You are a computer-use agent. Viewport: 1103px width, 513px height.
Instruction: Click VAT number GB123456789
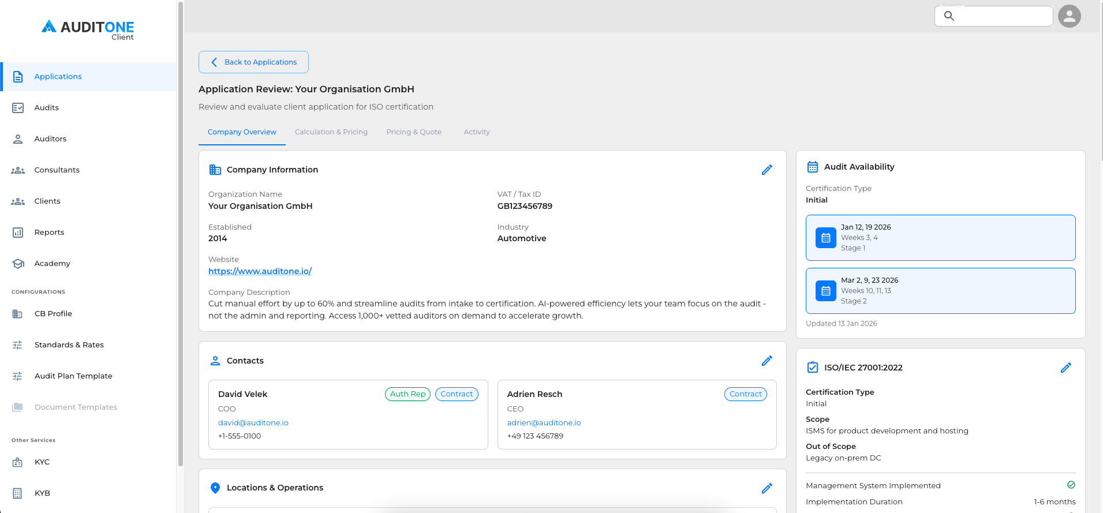click(x=525, y=206)
